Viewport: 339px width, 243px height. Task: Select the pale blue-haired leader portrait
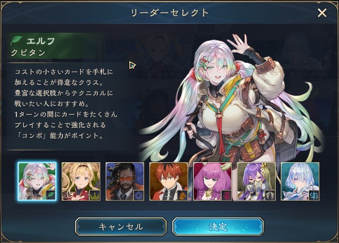[x=300, y=181]
